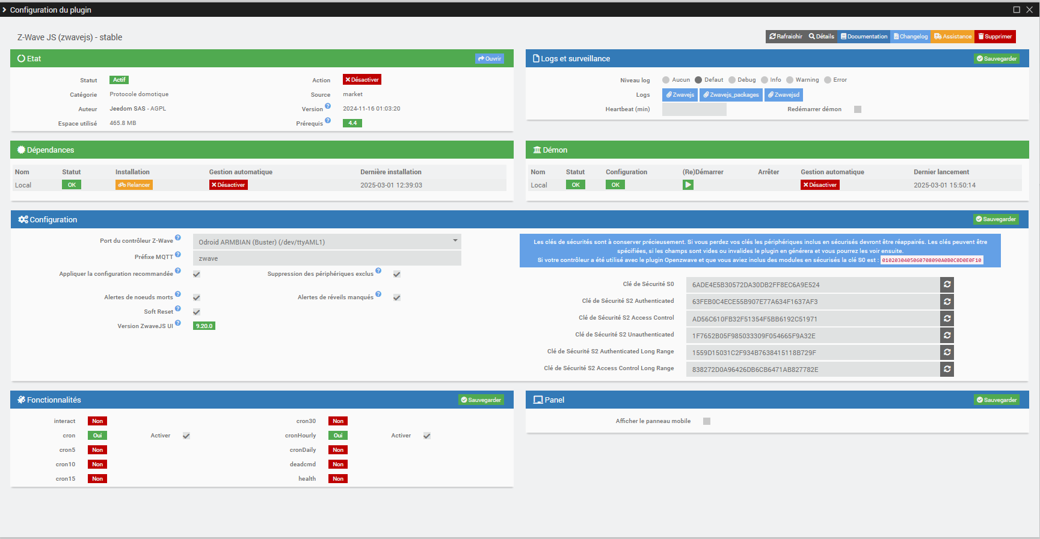Screen dimensions: 1040x539
Task: Select the Debug log level
Action: [732, 80]
